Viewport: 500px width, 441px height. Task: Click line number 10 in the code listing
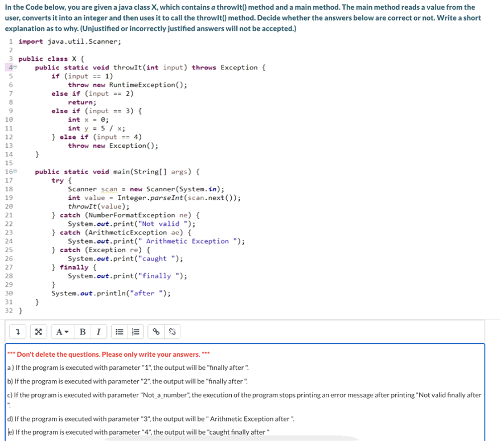tap(9, 119)
